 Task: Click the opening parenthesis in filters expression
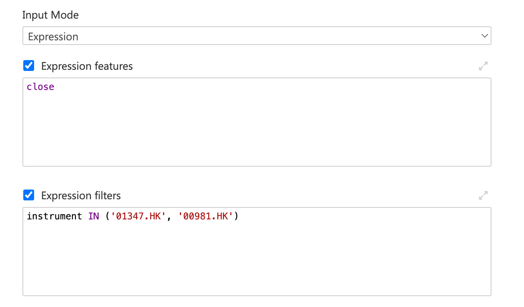108,216
